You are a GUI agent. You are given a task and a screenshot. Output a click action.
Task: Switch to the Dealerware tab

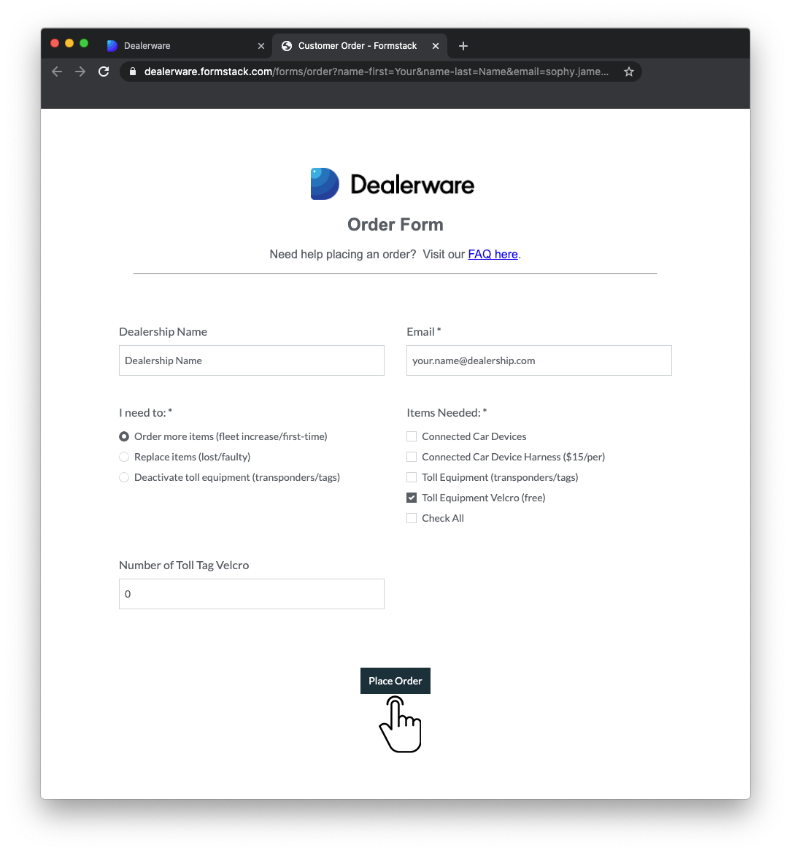185,46
